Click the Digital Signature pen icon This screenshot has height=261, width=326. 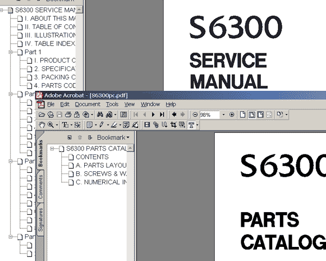(135, 125)
